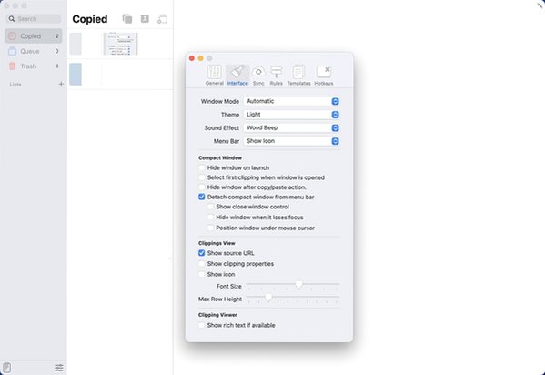Enable Show clipping properties
The height and width of the screenshot is (375, 545).
click(202, 264)
